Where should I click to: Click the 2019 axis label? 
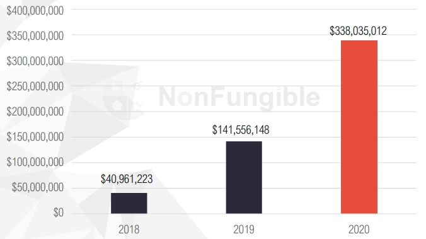click(244, 229)
